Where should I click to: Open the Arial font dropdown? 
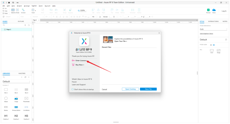point(25,17)
